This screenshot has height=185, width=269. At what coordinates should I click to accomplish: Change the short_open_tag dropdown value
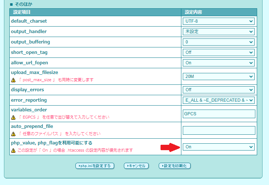(x=219, y=52)
